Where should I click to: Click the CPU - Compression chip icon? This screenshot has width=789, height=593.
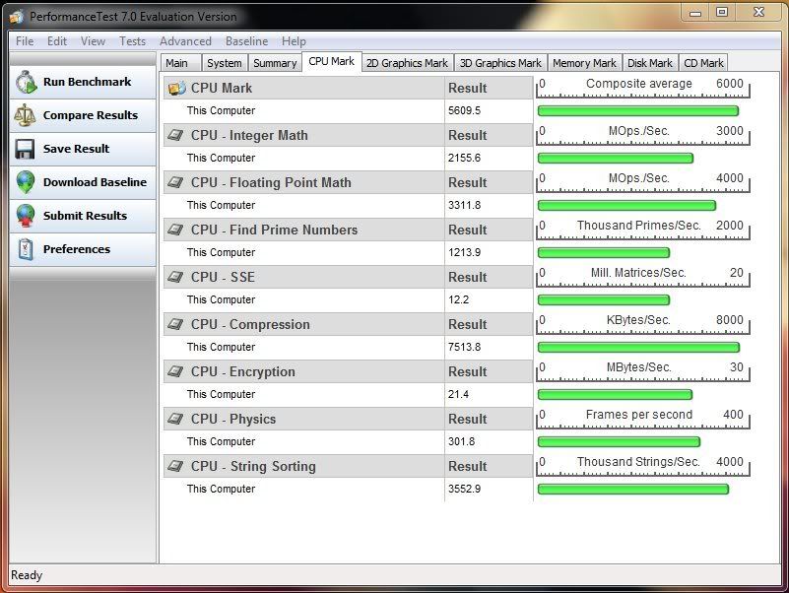tap(176, 324)
